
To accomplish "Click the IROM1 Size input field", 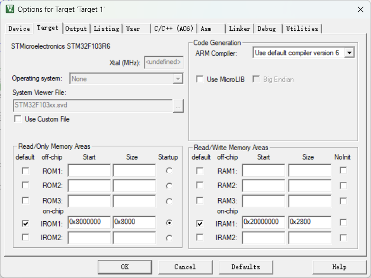I will 134,222.
